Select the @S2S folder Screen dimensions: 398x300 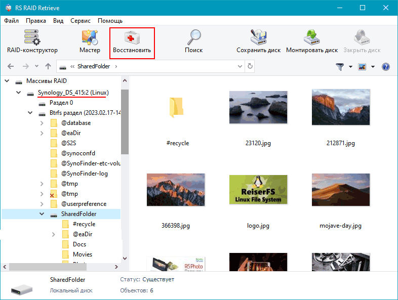point(68,143)
